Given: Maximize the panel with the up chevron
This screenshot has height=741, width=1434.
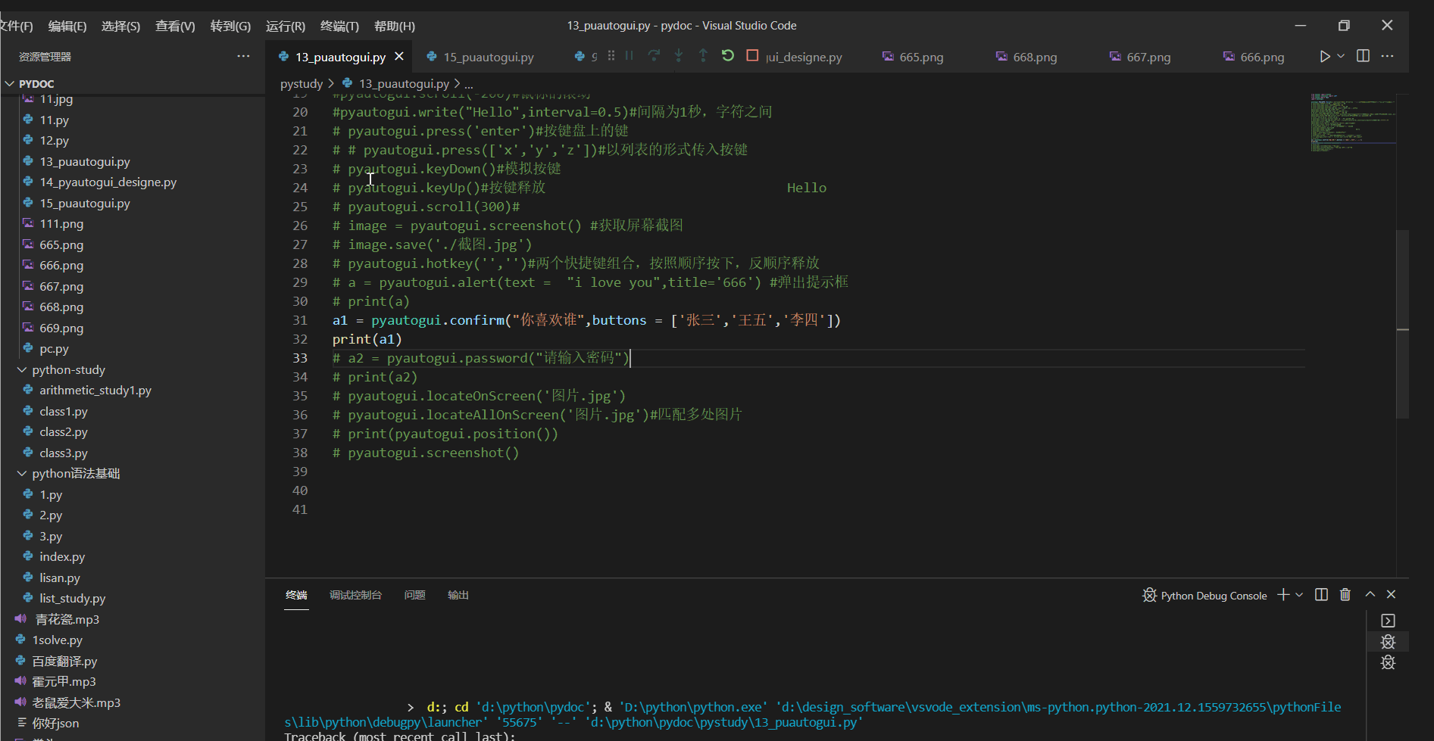Looking at the screenshot, I should pyautogui.click(x=1370, y=595).
